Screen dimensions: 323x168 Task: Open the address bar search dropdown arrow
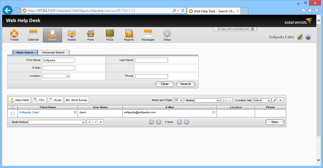click(178, 11)
